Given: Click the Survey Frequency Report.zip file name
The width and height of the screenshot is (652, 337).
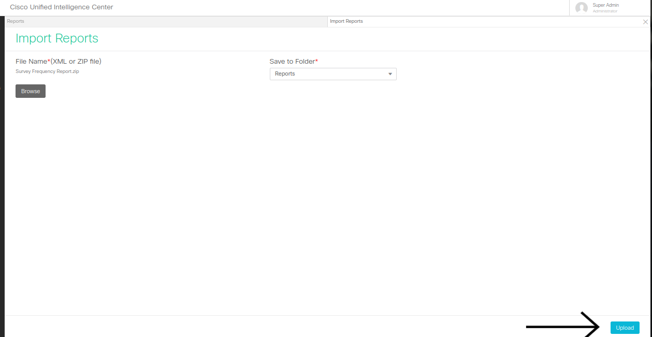Looking at the screenshot, I should (x=47, y=71).
